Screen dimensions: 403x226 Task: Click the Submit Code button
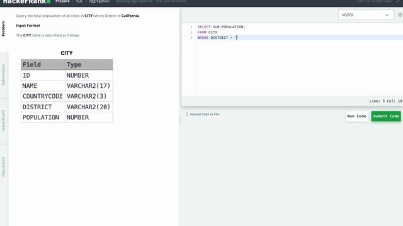tap(386, 116)
